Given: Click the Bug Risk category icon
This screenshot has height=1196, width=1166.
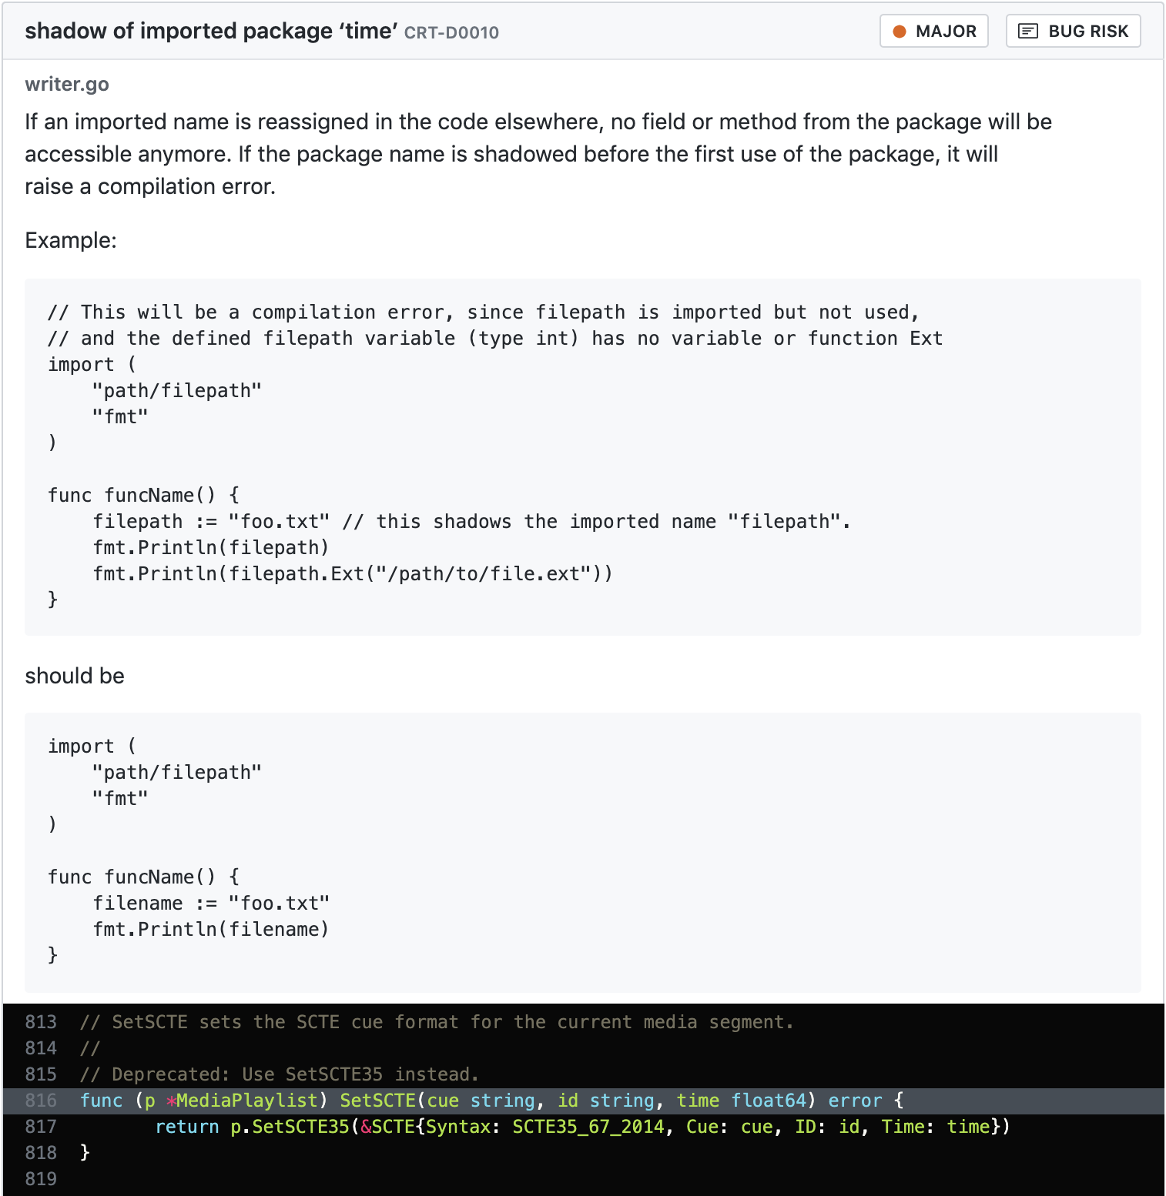Looking at the screenshot, I should [1027, 32].
